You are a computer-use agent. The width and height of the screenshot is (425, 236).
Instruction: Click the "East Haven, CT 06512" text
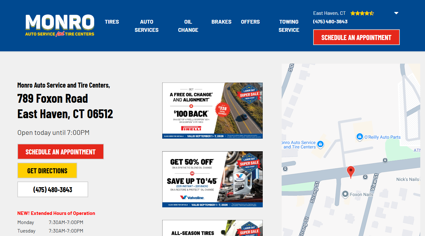pos(65,114)
